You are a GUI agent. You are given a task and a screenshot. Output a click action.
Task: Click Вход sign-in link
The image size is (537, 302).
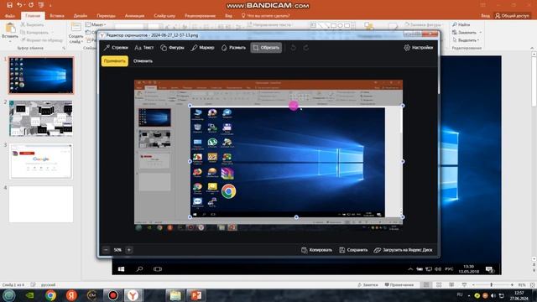(485, 16)
